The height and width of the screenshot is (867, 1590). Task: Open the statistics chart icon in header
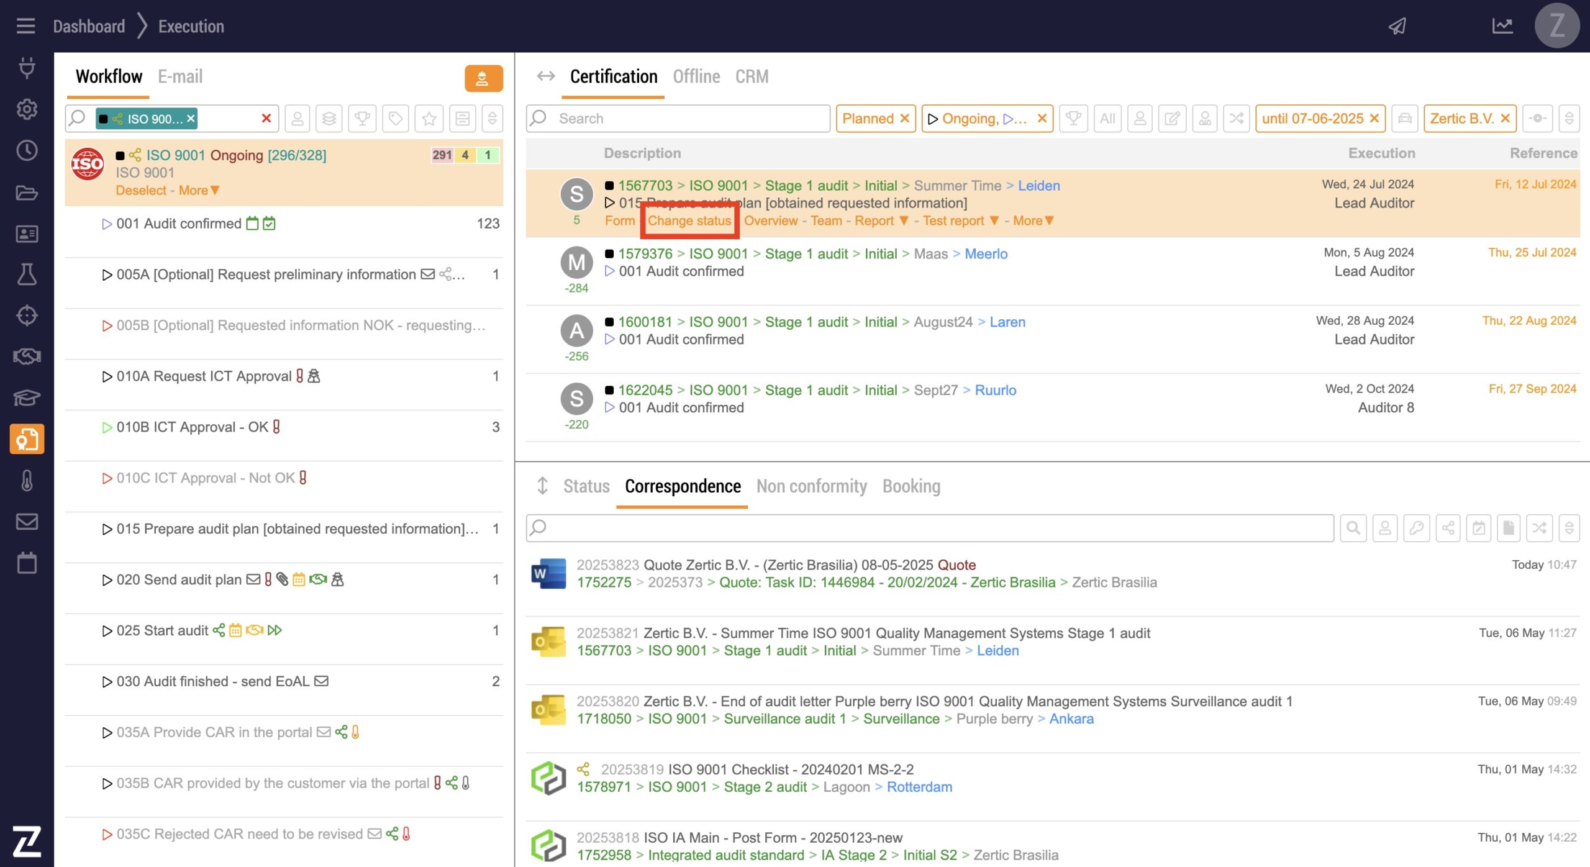[1502, 26]
